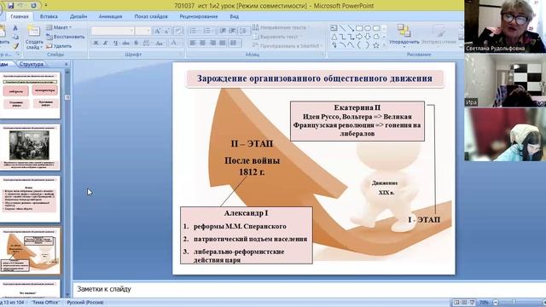Image resolution: width=546 pixels, height=307 pixels.
Task: Toggle center text alignment
Action: [x=202, y=43]
